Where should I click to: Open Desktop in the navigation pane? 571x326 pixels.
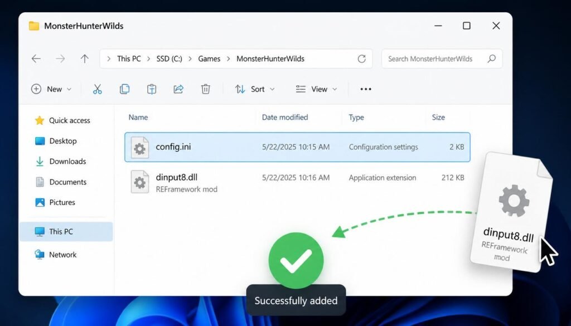pos(56,141)
